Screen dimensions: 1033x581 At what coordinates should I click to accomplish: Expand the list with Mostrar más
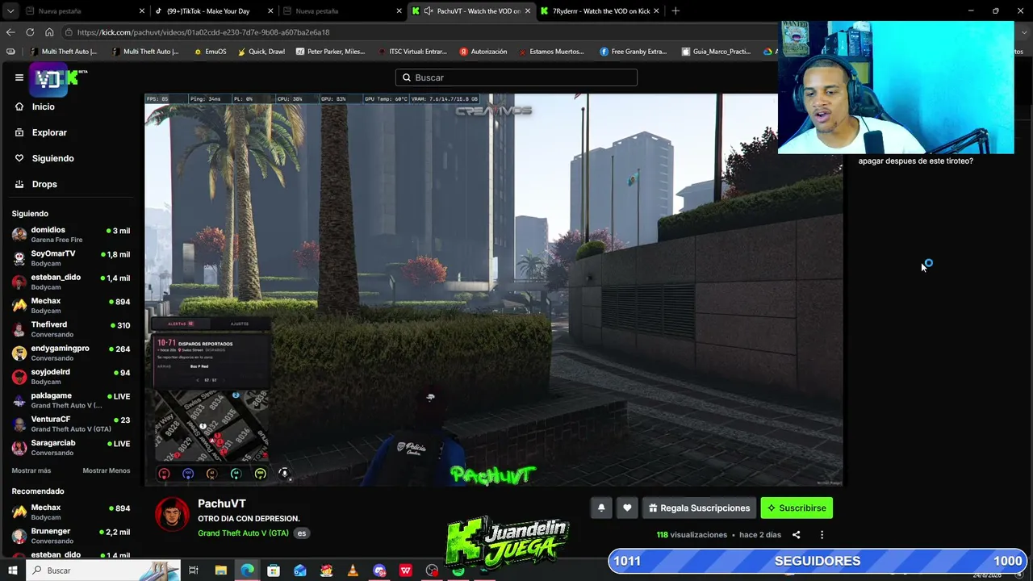pos(31,470)
